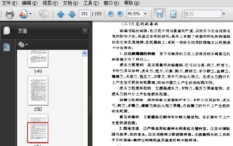Viewport: 233px width, 146px height.
Task: Expand the collaborate icon dropdown arrow
Action: point(30,14)
